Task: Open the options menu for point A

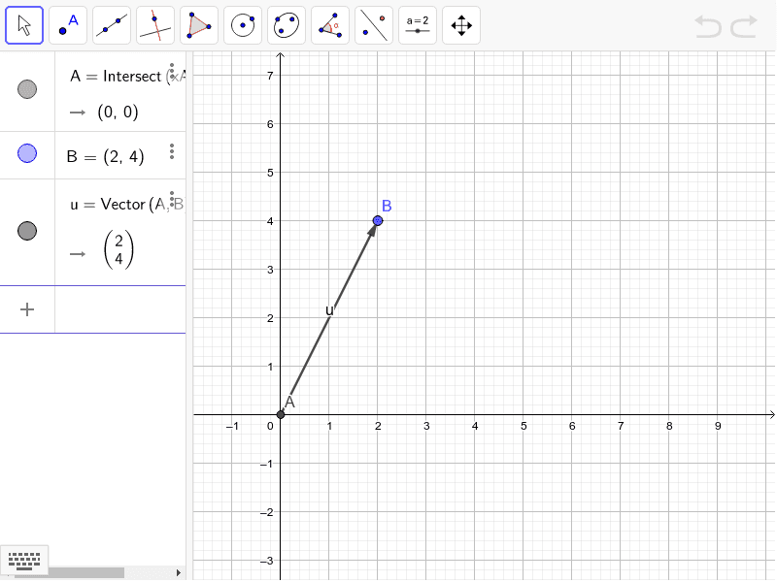Action: (x=172, y=72)
